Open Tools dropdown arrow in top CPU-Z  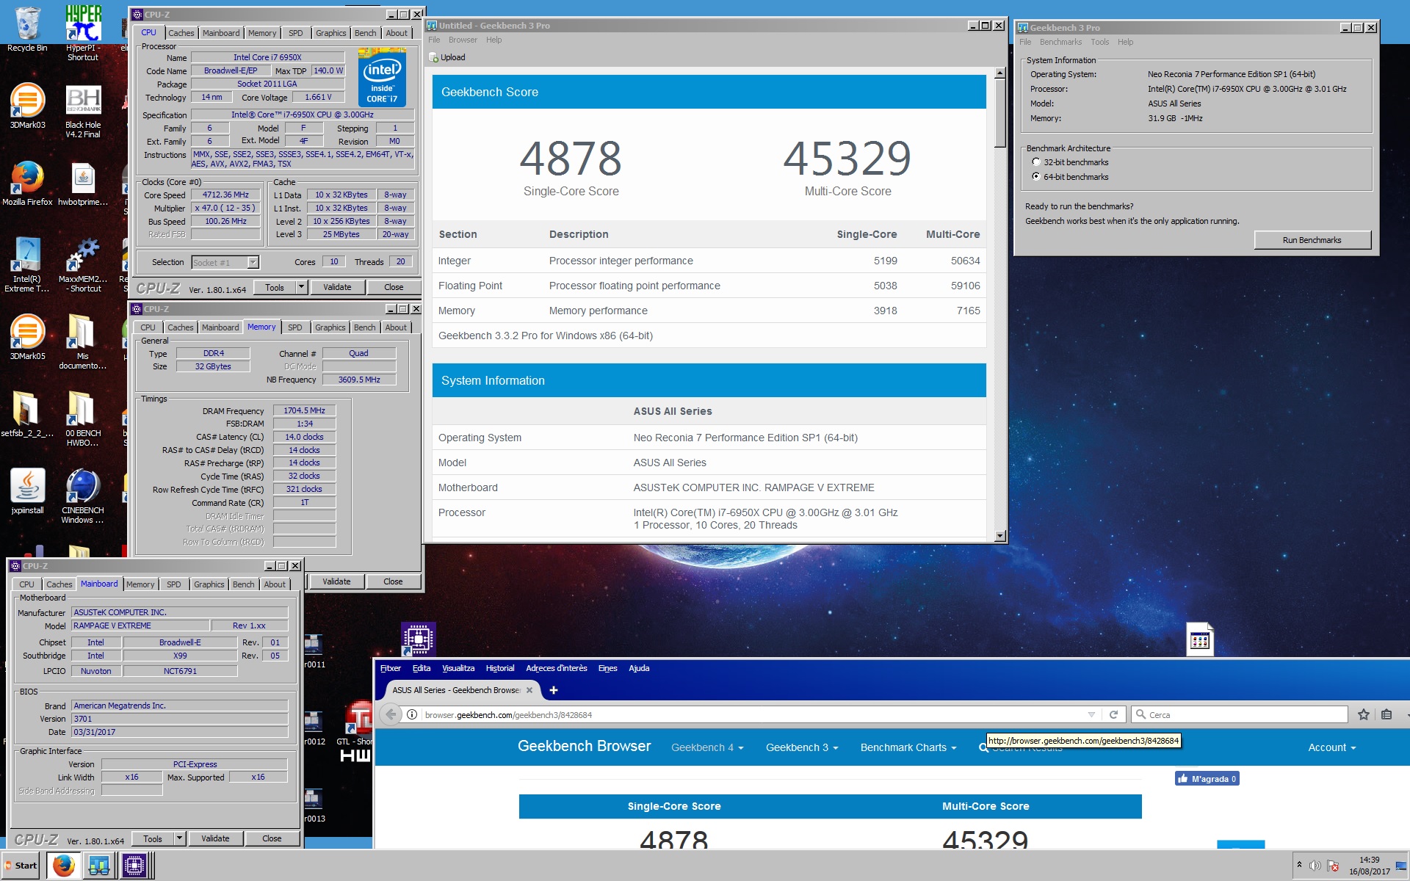[301, 287]
